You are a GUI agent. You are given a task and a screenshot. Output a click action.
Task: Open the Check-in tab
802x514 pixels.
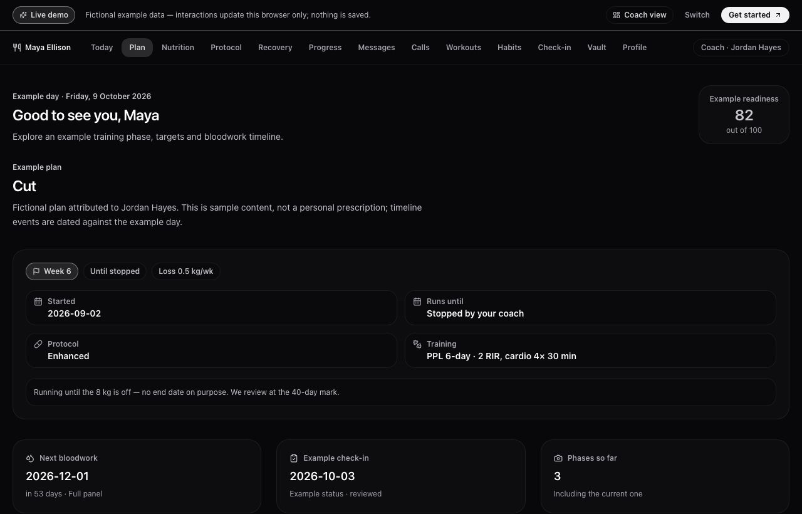pyautogui.click(x=555, y=48)
